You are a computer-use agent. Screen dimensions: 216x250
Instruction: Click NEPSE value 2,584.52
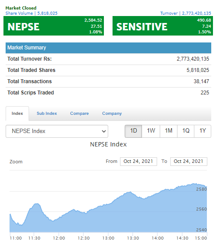[93, 20]
